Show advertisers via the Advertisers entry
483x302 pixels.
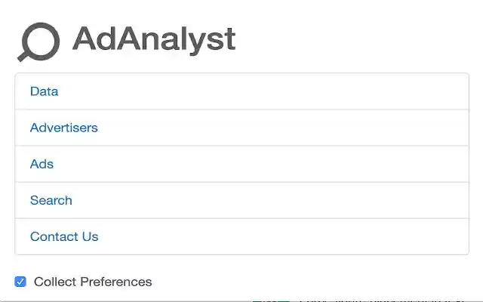[64, 128]
